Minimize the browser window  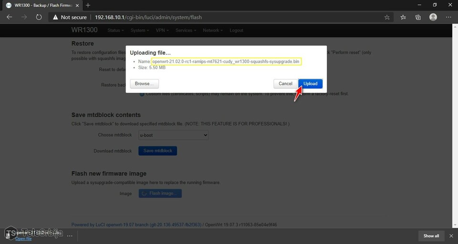419,5
